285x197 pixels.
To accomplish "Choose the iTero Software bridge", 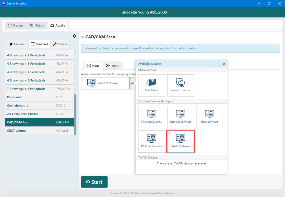I will click(210, 117).
